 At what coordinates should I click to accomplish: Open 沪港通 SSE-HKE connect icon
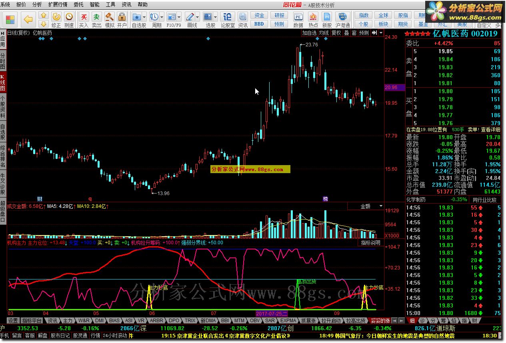coord(342,20)
